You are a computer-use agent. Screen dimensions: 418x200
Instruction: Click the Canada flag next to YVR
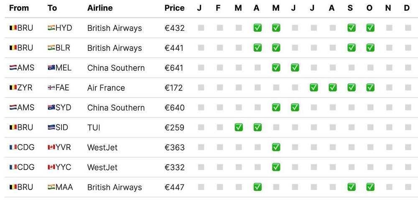[51, 147]
